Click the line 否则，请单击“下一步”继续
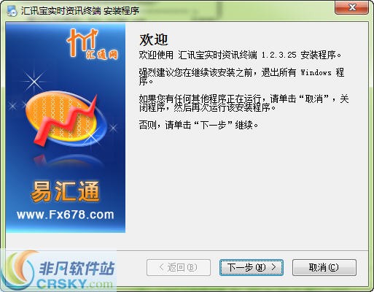374x292 pixels. point(198,125)
